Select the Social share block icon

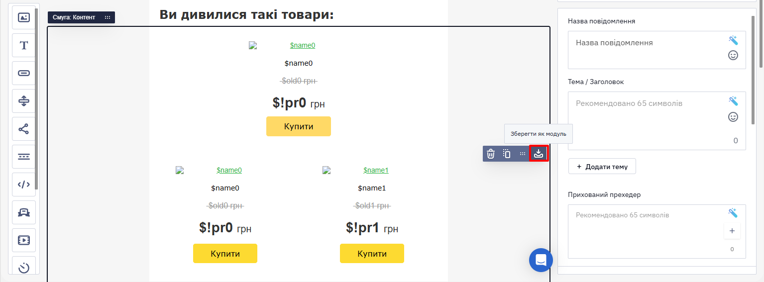click(24, 129)
